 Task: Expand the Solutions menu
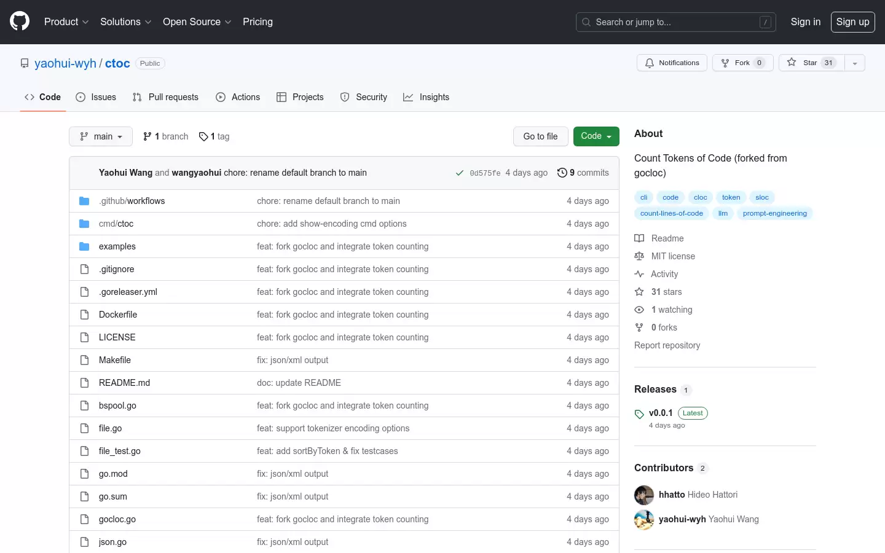tap(125, 22)
